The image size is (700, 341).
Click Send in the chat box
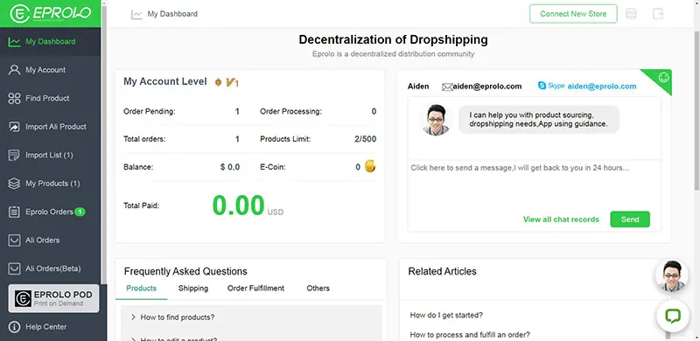click(x=630, y=219)
